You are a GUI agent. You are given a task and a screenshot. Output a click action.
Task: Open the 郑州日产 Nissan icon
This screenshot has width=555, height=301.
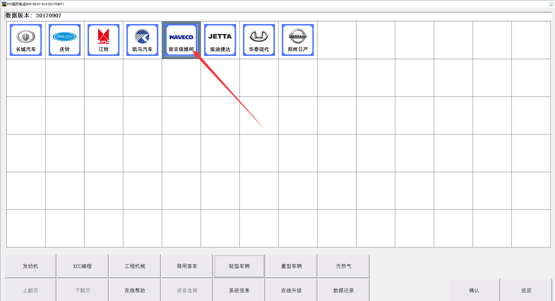click(298, 40)
